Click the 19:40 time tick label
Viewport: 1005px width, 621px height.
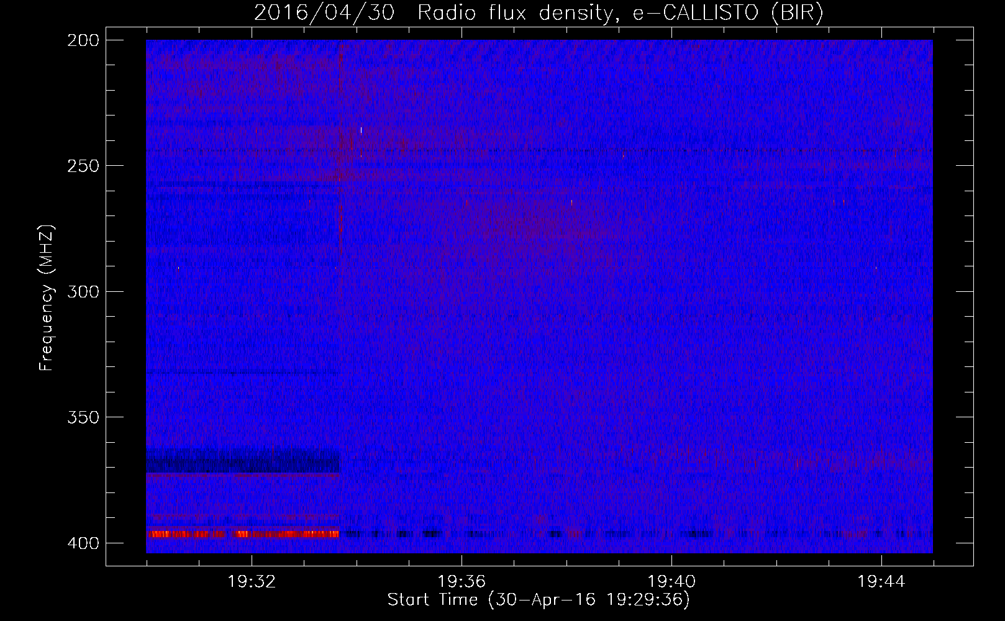671,582
